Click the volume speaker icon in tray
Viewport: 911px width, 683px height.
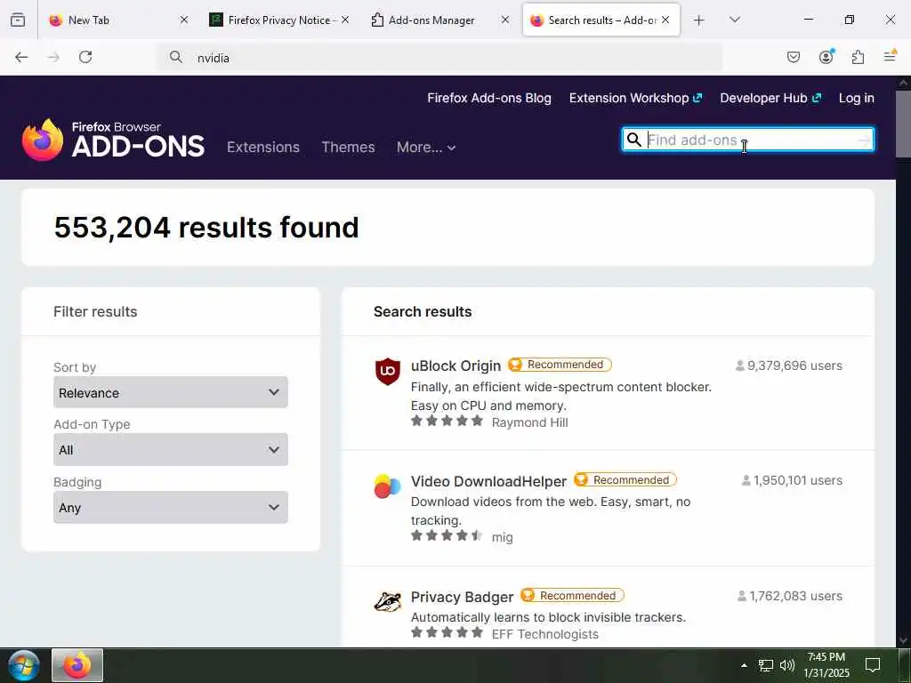787,665
